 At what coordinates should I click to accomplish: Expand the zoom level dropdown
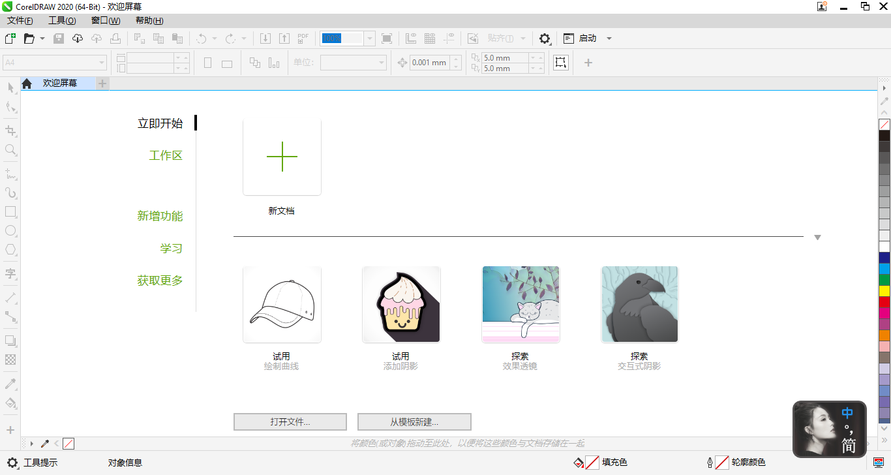(370, 38)
